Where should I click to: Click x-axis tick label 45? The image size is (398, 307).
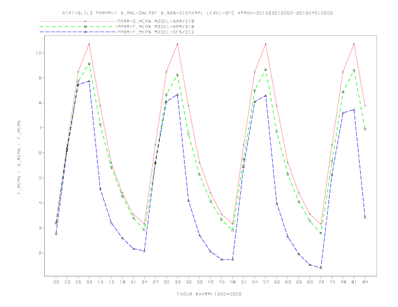point(222,282)
